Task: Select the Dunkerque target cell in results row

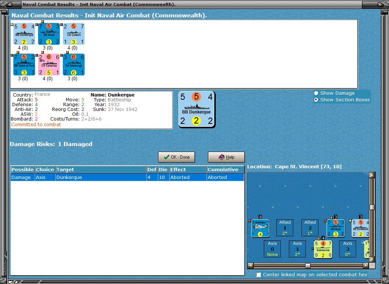Action: [101, 177]
